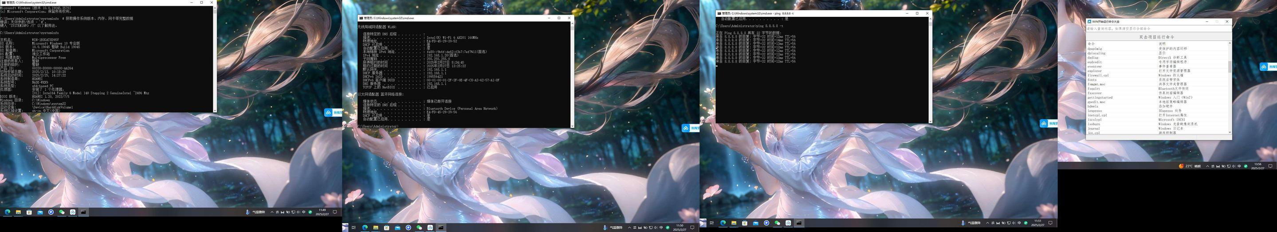Click Task View button in the 11:51 taskbar
The image size is (1277, 232).
[712, 223]
